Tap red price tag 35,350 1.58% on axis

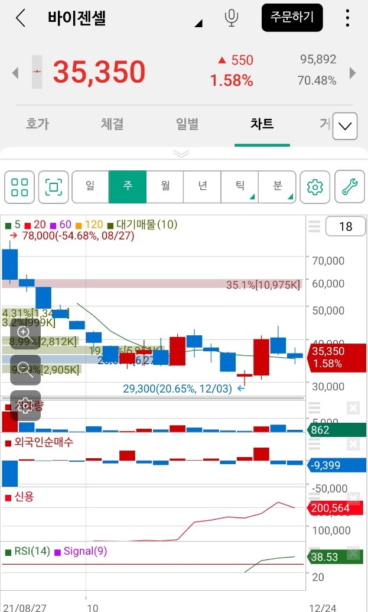337,358
